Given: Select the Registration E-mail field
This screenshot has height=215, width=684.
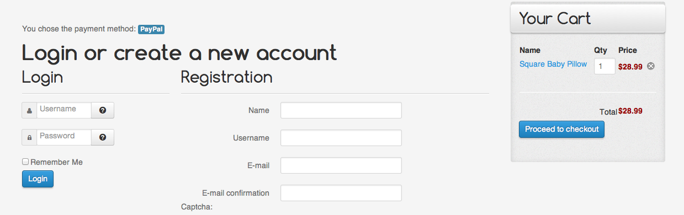Looking at the screenshot, I should [341, 165].
